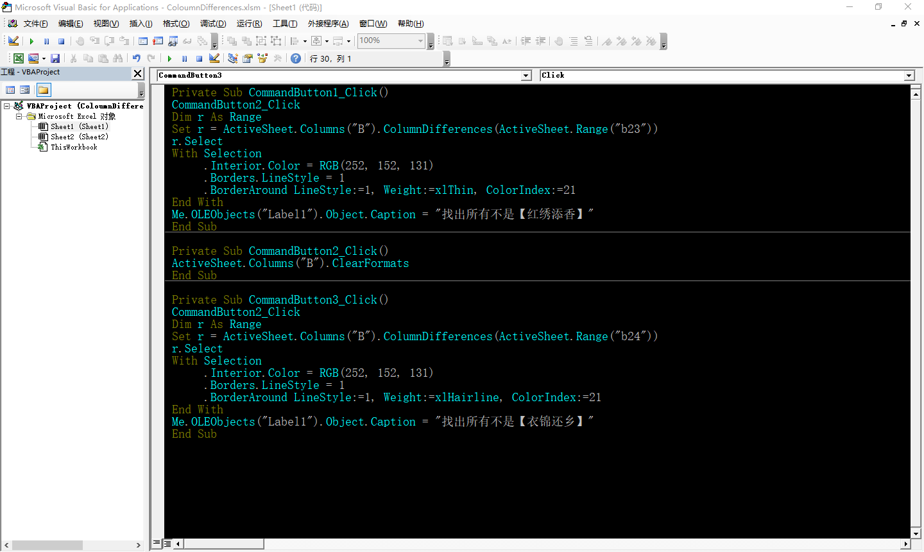Open the 文件(F) menu

tap(35, 24)
